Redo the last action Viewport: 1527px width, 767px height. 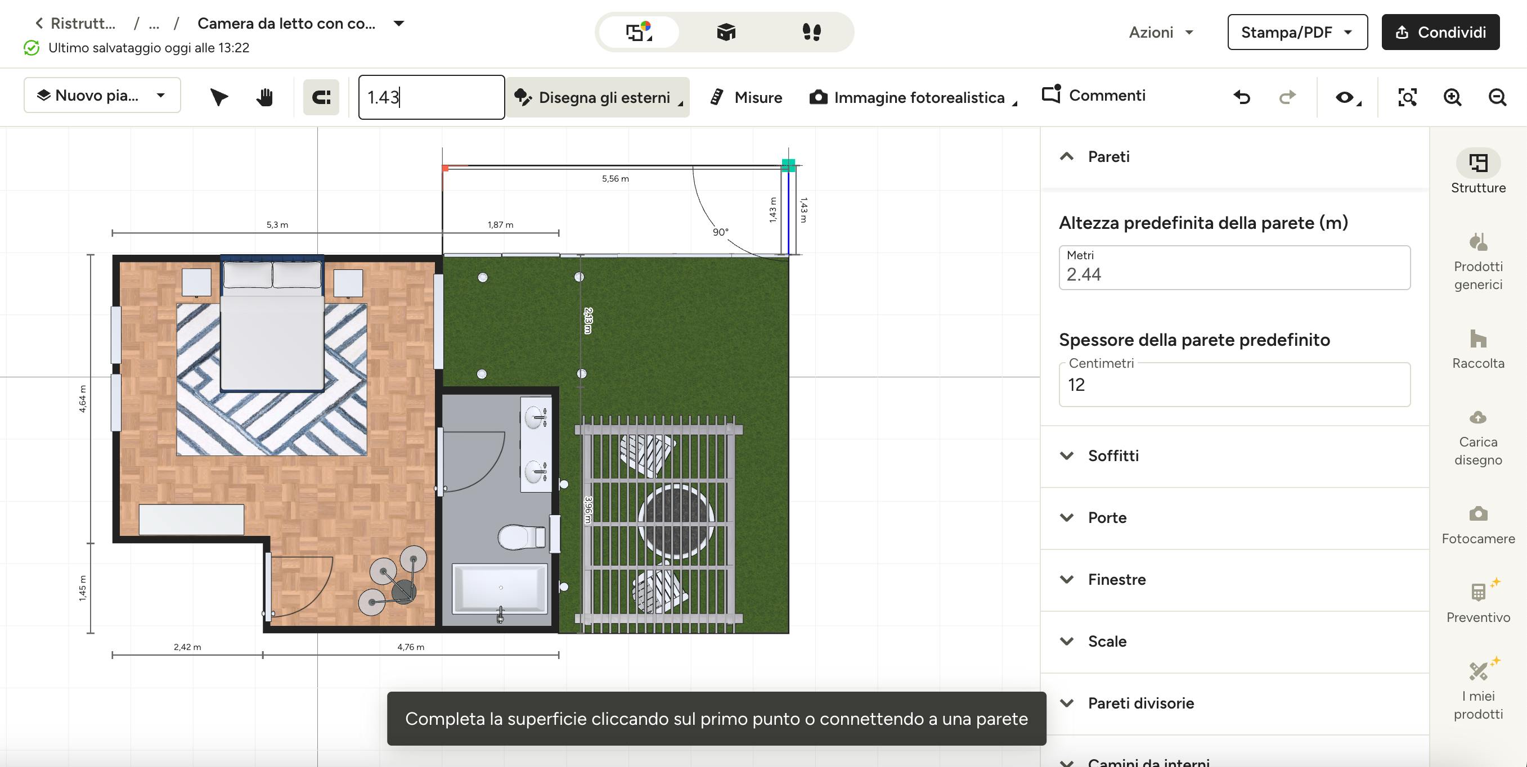click(1287, 97)
